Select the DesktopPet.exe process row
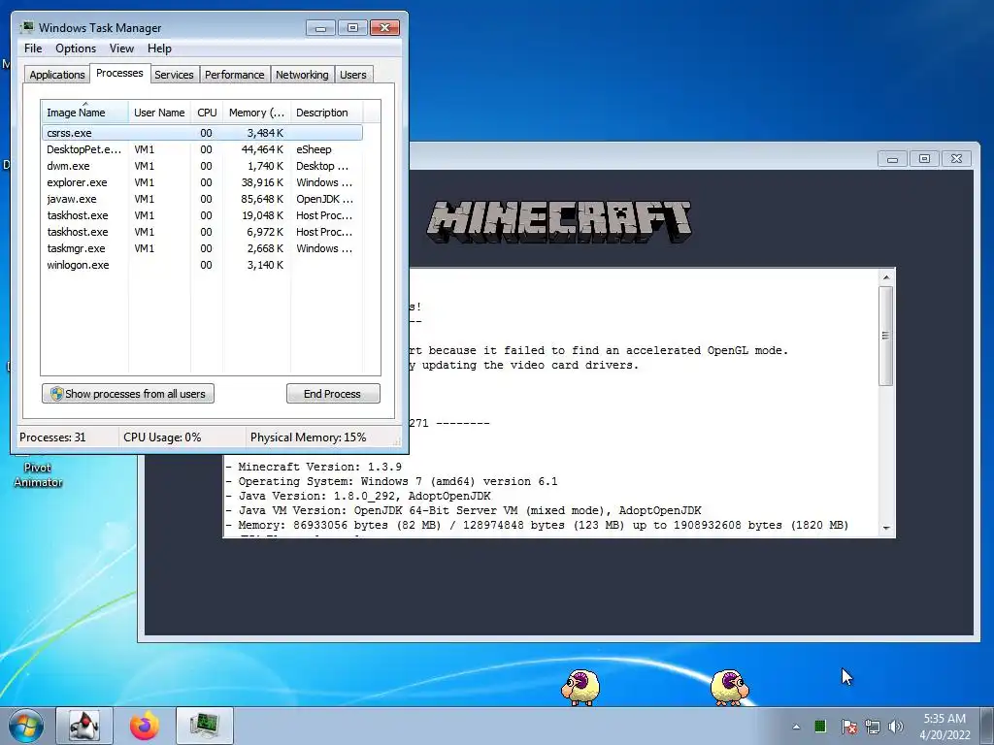994x745 pixels. point(202,149)
